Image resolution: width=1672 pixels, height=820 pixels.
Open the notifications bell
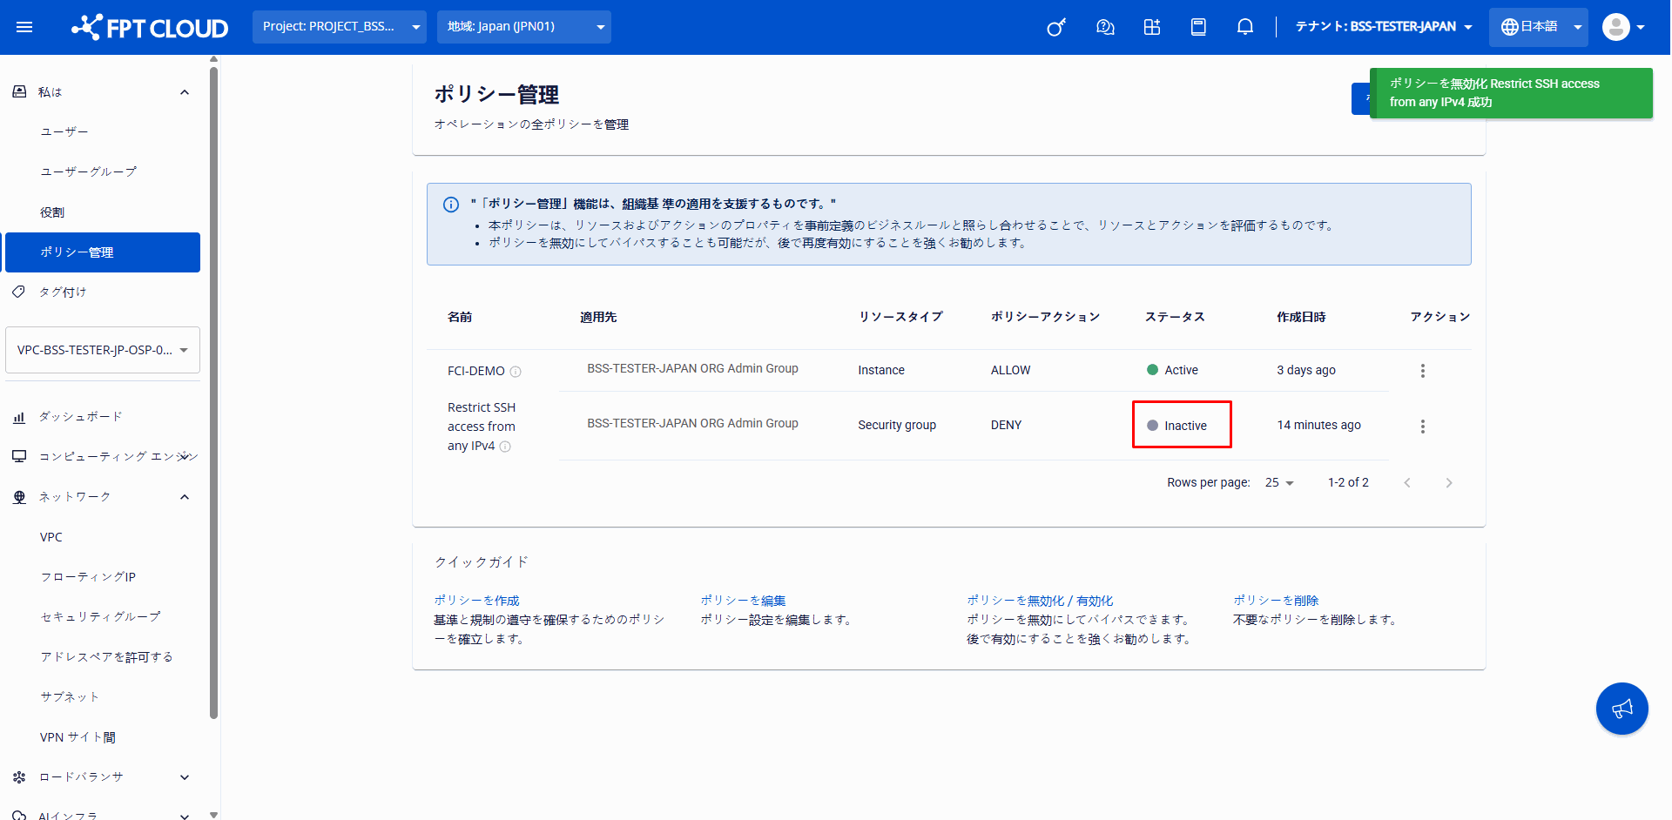click(1245, 27)
